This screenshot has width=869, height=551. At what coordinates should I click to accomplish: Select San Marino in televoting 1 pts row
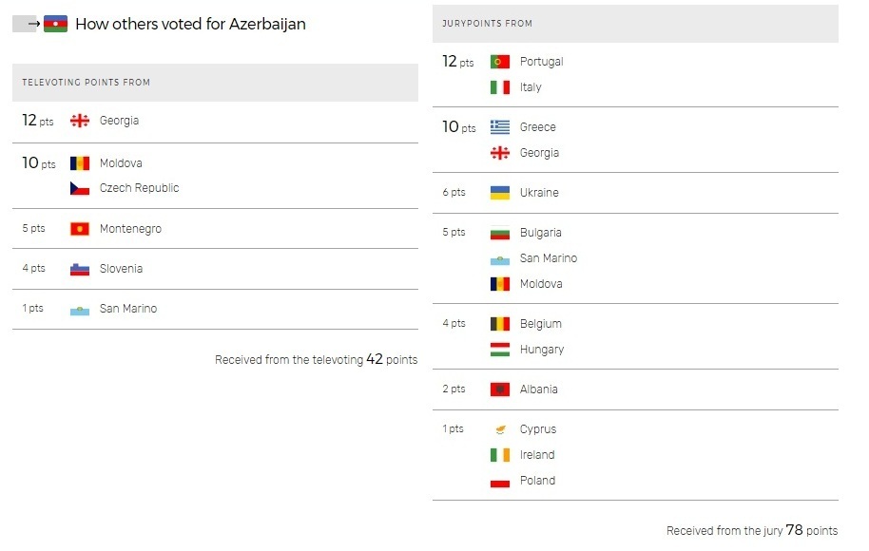tap(128, 309)
